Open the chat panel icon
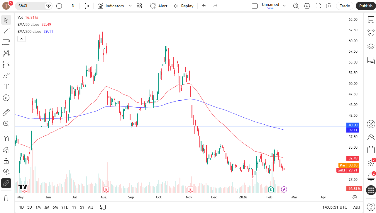This screenshot has width=376, height=213. click(371, 60)
